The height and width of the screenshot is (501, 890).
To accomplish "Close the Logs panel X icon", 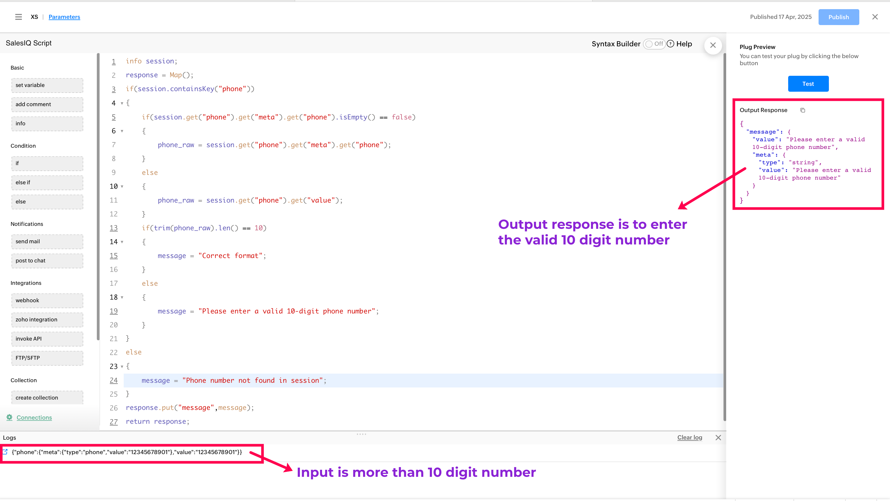I will click(x=718, y=438).
